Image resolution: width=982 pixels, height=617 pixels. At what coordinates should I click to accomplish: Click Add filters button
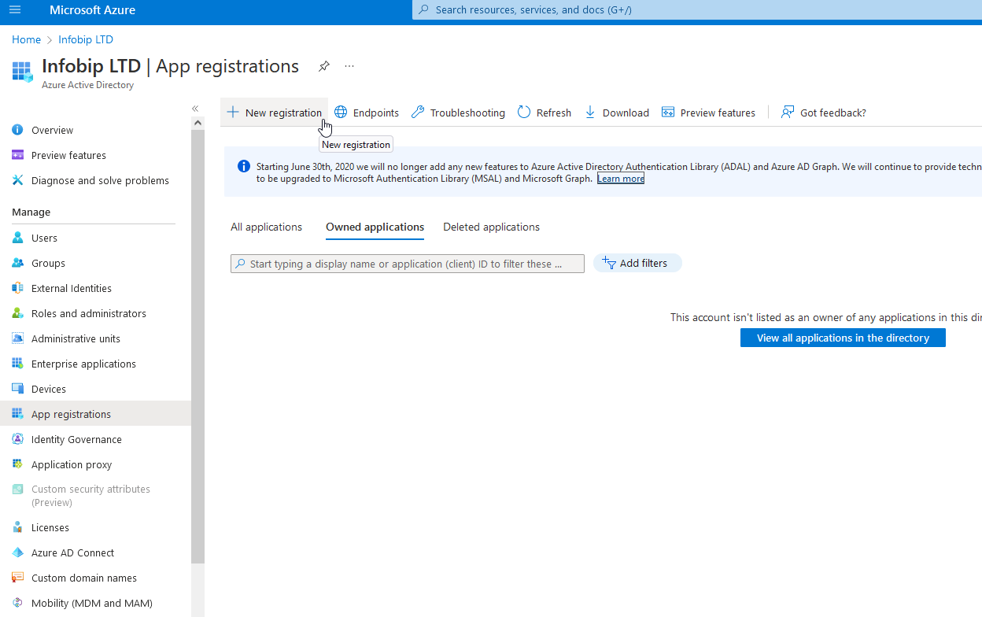[x=637, y=263]
